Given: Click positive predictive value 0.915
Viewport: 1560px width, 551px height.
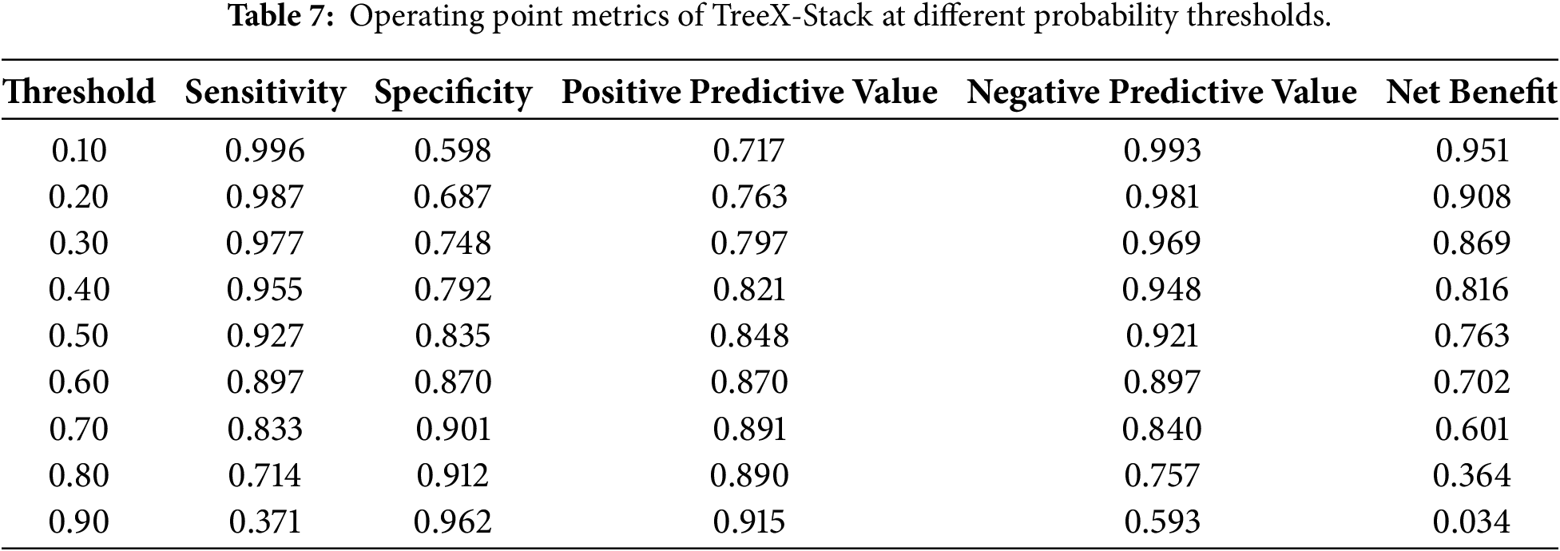Looking at the screenshot, I should coord(749,522).
